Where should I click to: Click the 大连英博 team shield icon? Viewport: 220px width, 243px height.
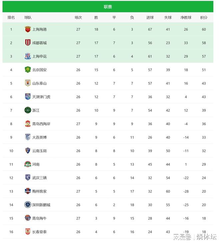pos(28,137)
